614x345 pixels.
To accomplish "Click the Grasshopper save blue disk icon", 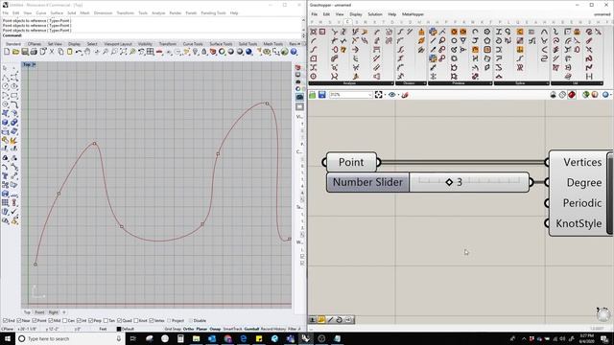I will [x=322, y=95].
